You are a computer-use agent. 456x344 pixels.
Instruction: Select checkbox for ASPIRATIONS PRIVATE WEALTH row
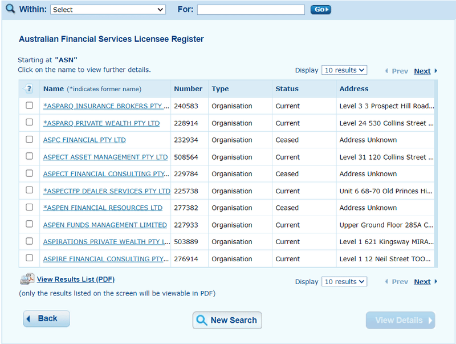click(x=30, y=241)
